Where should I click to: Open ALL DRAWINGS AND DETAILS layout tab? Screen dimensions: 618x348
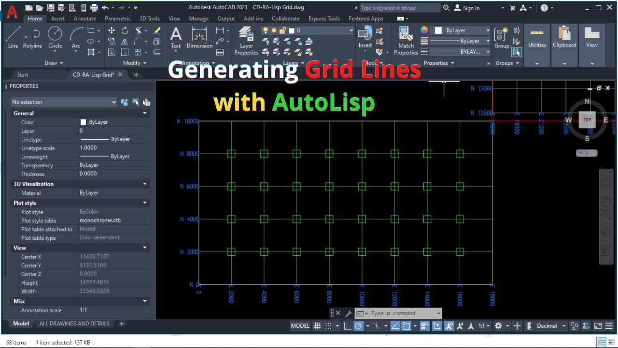pyautogui.click(x=74, y=323)
